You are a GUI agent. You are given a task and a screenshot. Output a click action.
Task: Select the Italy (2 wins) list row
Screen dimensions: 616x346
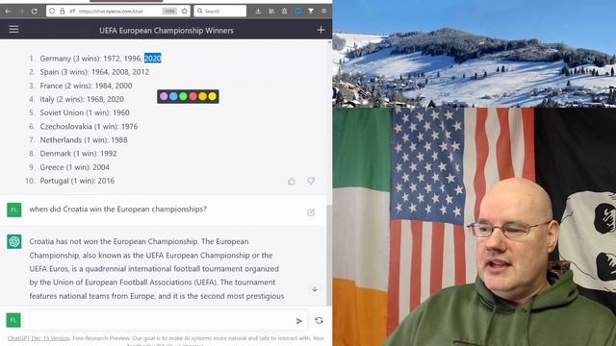(82, 99)
